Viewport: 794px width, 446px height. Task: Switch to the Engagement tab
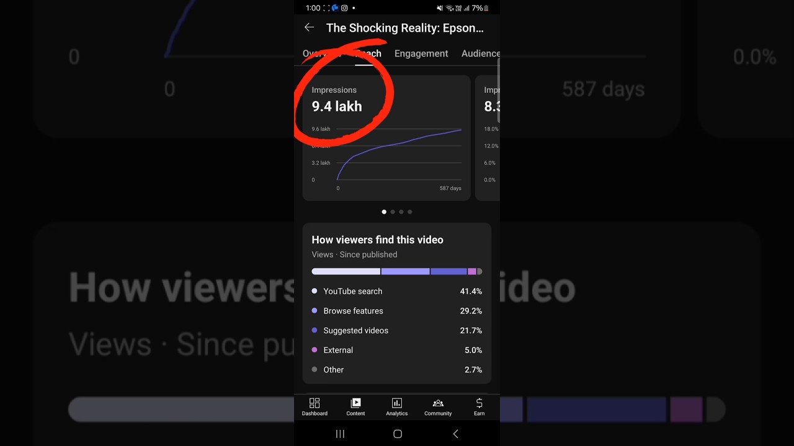(421, 53)
